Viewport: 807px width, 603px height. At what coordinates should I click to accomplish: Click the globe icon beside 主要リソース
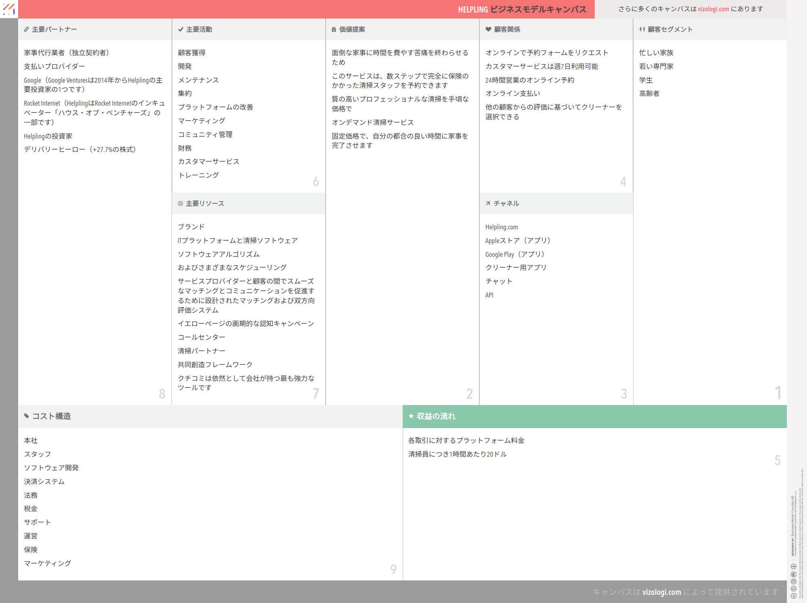point(180,204)
